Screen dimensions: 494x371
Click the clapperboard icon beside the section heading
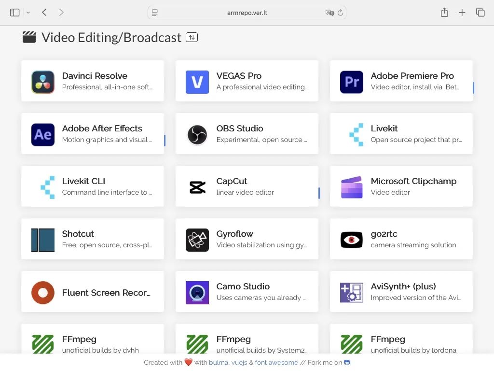[29, 37]
